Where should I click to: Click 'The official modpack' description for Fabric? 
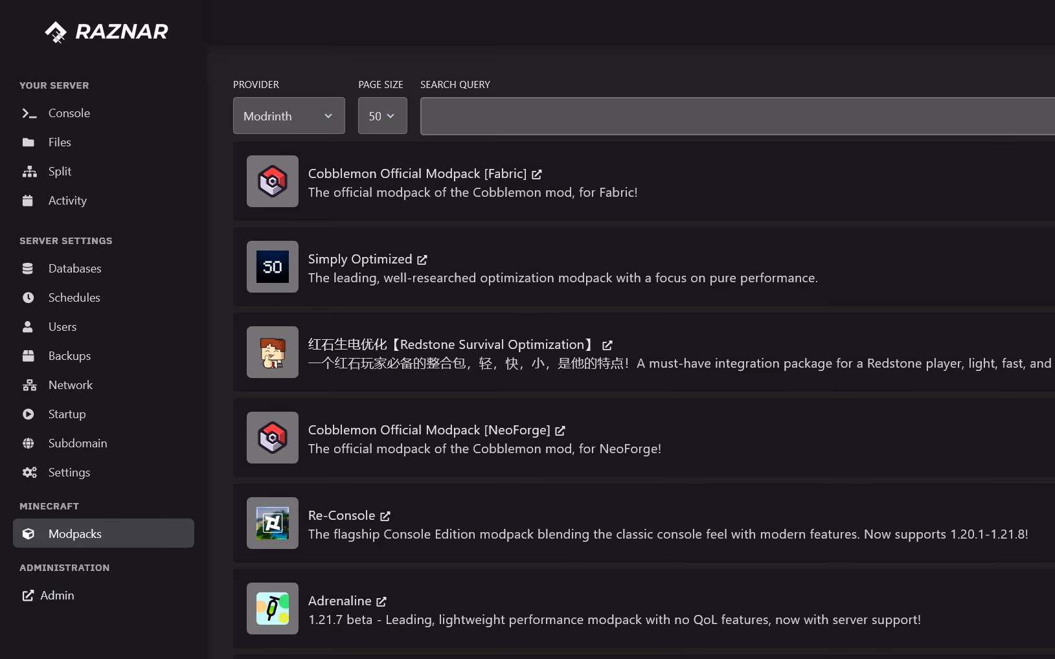pos(473,192)
